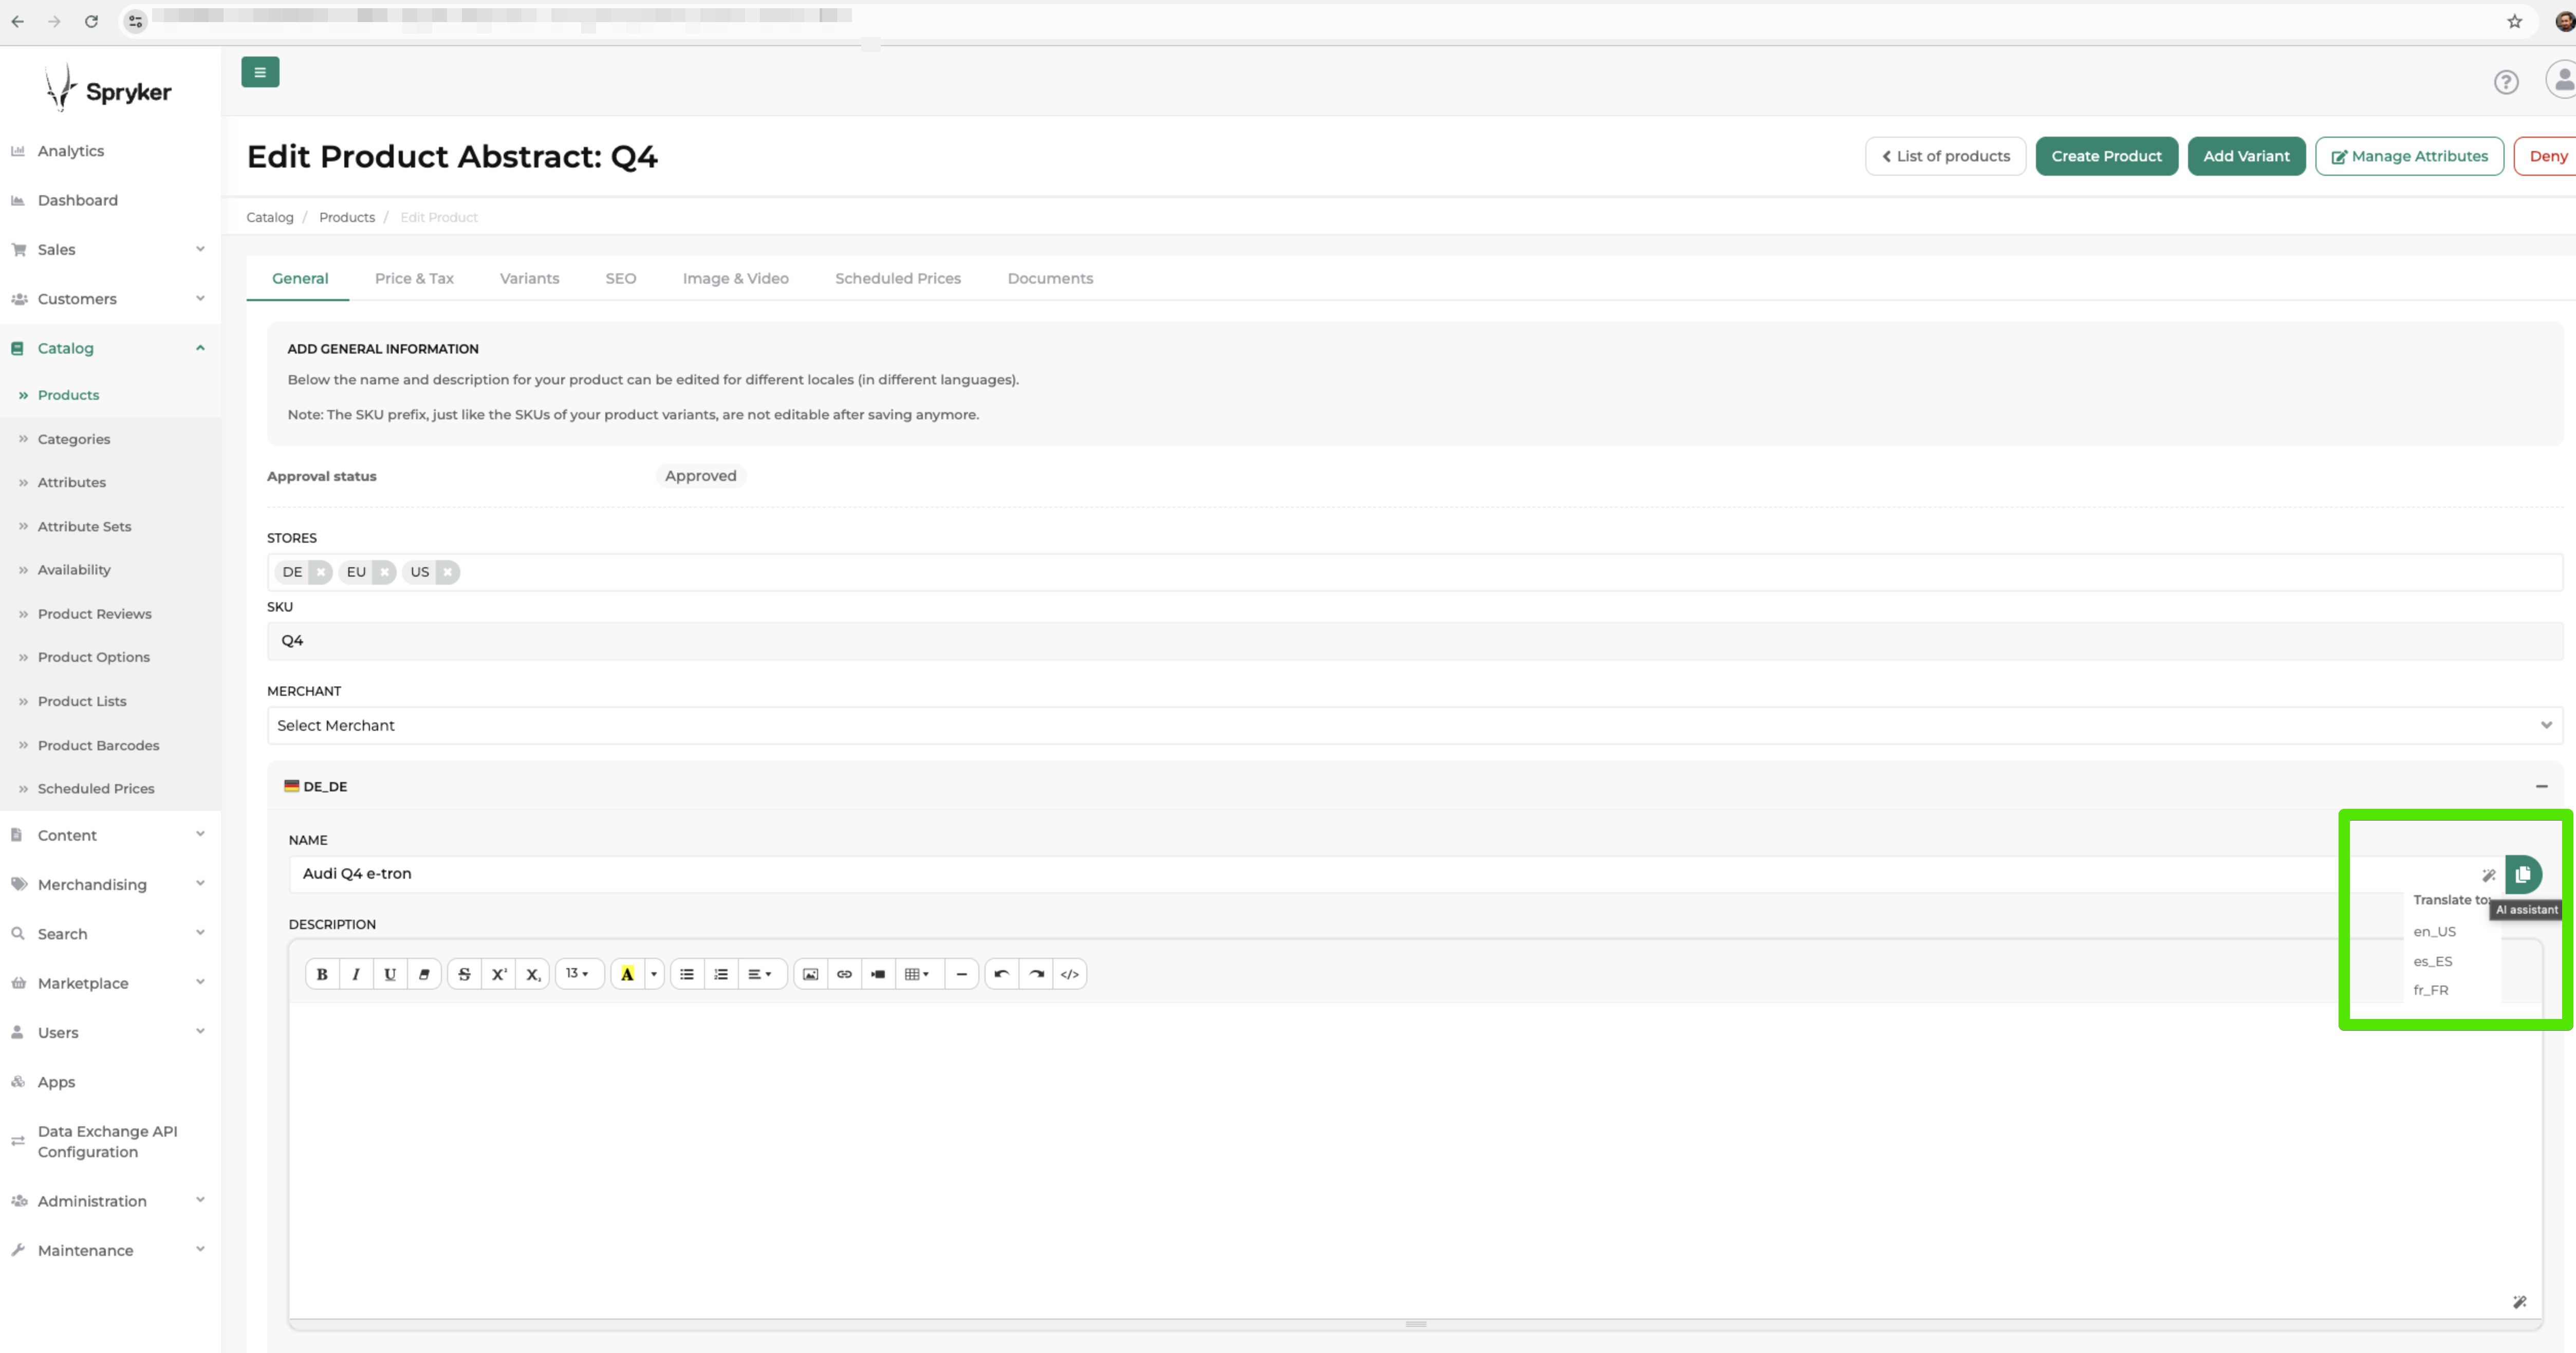Open Categories in the Catalog sidebar
The height and width of the screenshot is (1353, 2576).
pos(74,439)
